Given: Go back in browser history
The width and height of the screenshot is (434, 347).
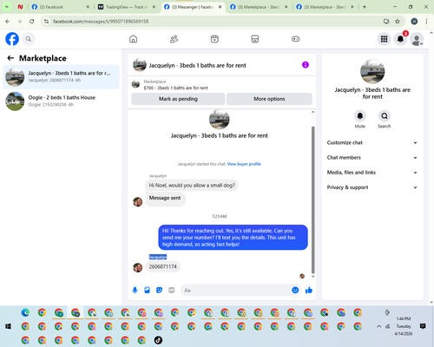Looking at the screenshot, I should pos(8,21).
